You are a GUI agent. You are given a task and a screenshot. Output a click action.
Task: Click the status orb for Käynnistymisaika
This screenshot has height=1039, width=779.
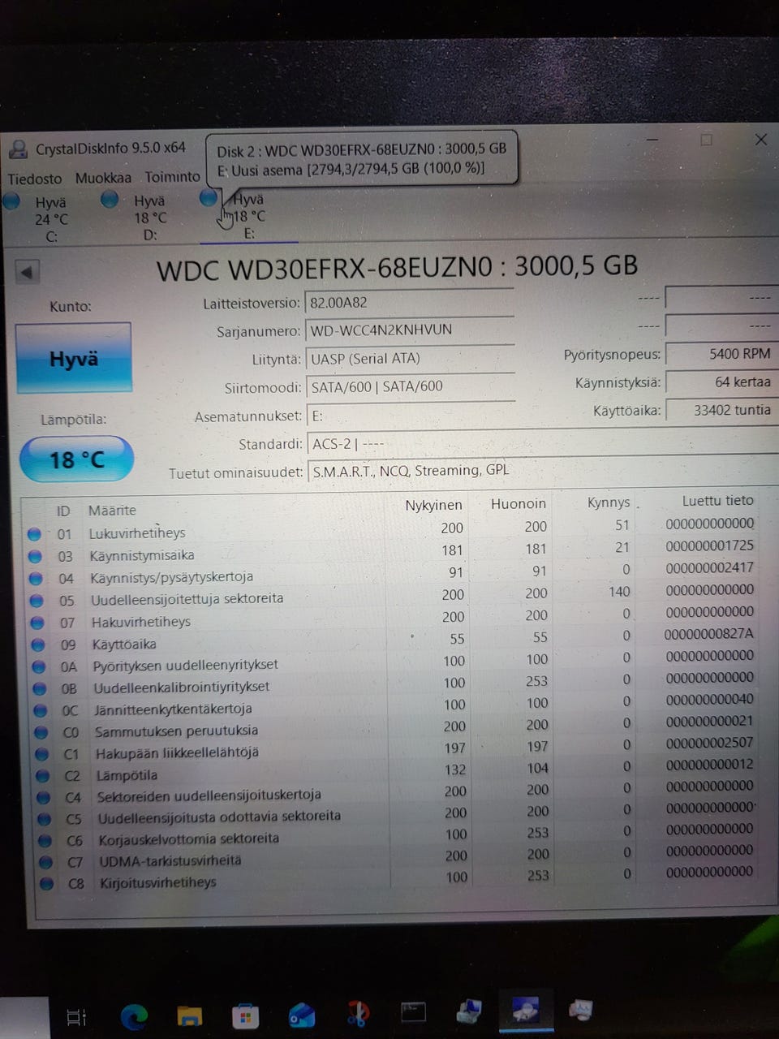point(35,556)
